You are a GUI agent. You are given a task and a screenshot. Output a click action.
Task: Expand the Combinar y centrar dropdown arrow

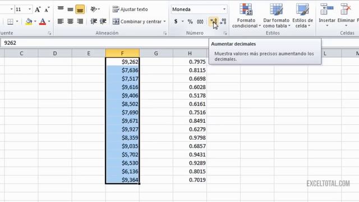pos(164,21)
